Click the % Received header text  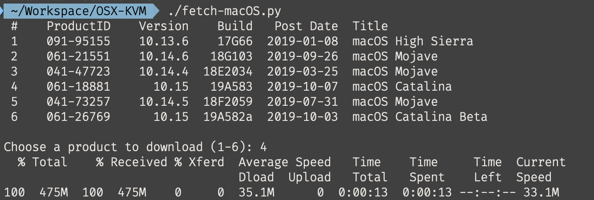click(x=131, y=162)
